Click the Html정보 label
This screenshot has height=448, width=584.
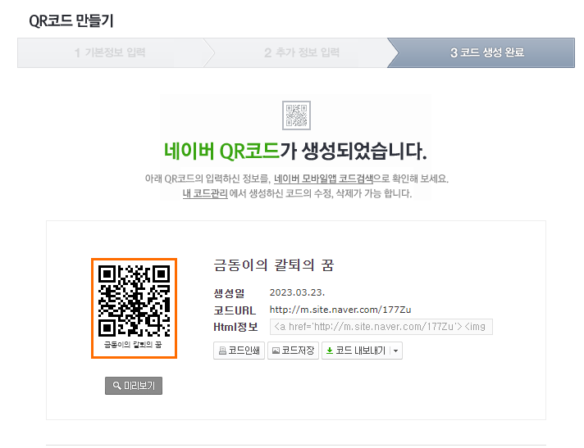(x=235, y=327)
